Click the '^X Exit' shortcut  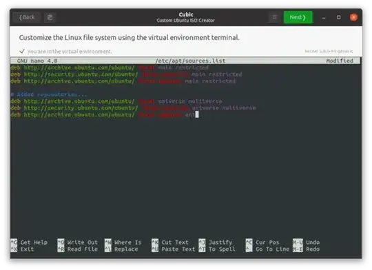[x=22, y=249]
